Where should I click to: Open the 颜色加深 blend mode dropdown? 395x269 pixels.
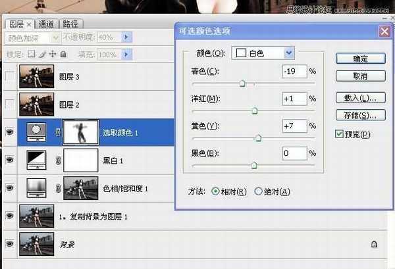[55, 38]
